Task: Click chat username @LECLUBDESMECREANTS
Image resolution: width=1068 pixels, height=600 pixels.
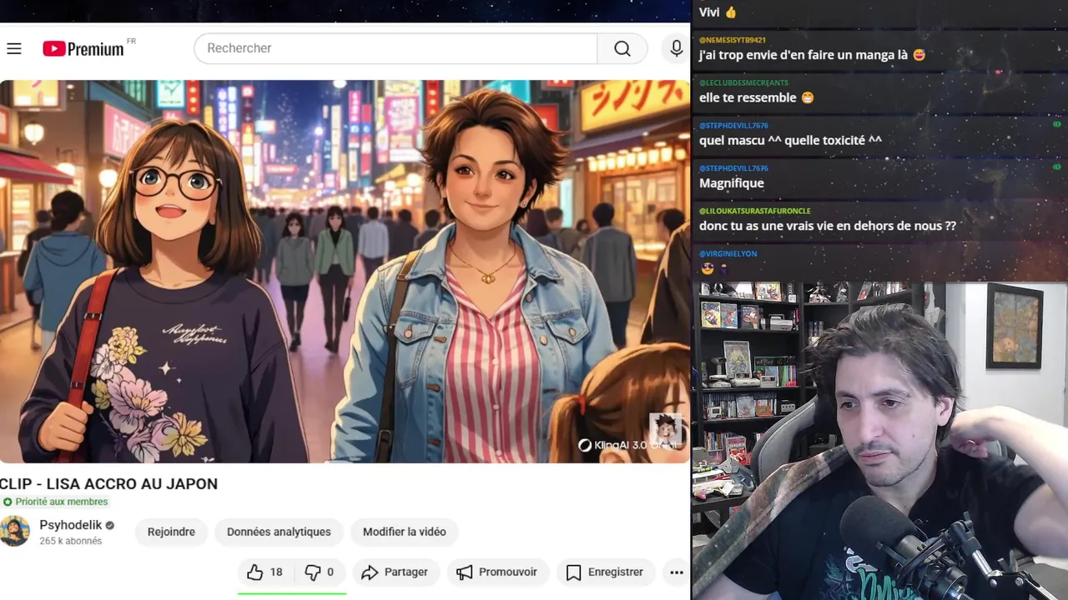Action: coord(743,82)
